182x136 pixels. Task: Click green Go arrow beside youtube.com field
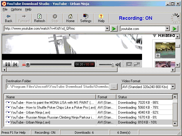(x=174, y=29)
